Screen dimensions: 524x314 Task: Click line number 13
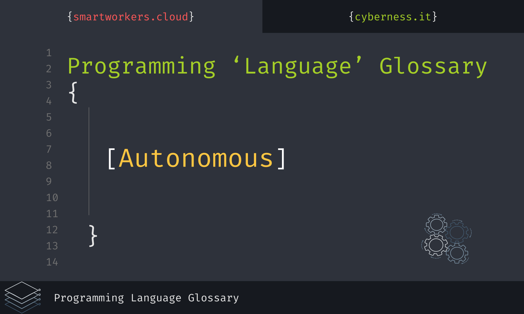(x=52, y=246)
